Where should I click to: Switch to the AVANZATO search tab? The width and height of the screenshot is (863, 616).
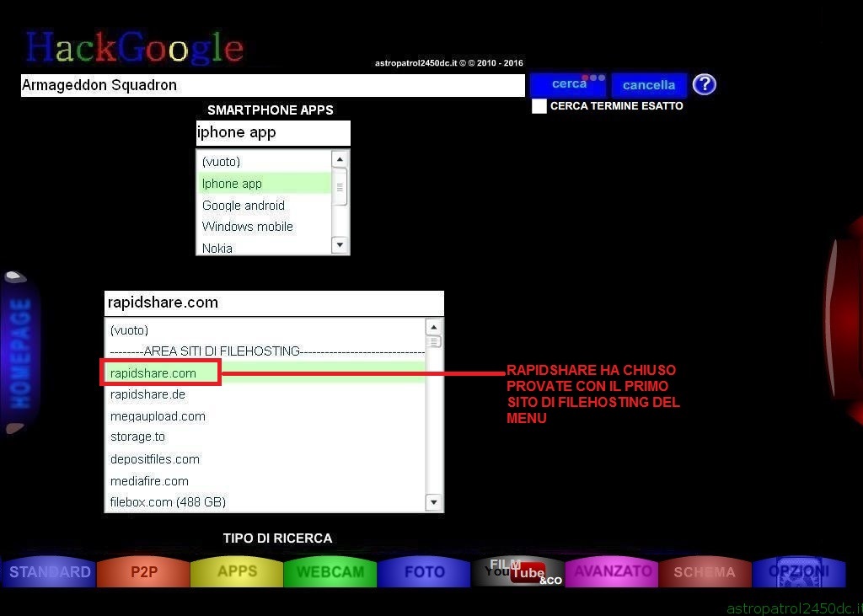tap(612, 572)
